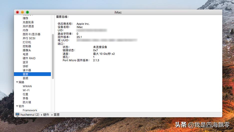The width and height of the screenshot is (234, 132).
Task: Click firmware version value 25.1
Action: click(79, 37)
